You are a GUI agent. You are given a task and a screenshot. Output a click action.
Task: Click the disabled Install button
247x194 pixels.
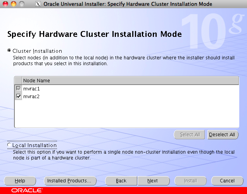(190, 181)
